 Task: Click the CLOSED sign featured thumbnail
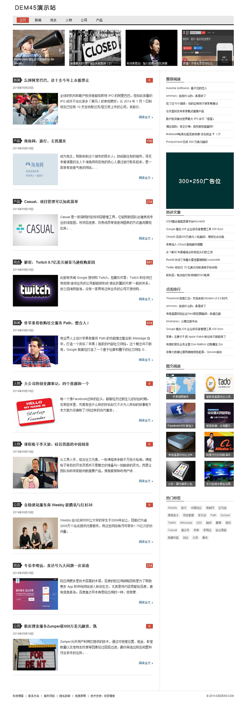point(95,48)
